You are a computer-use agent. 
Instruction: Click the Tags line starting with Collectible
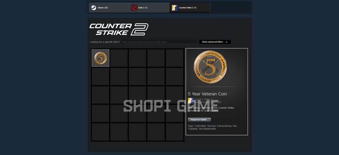point(212,127)
